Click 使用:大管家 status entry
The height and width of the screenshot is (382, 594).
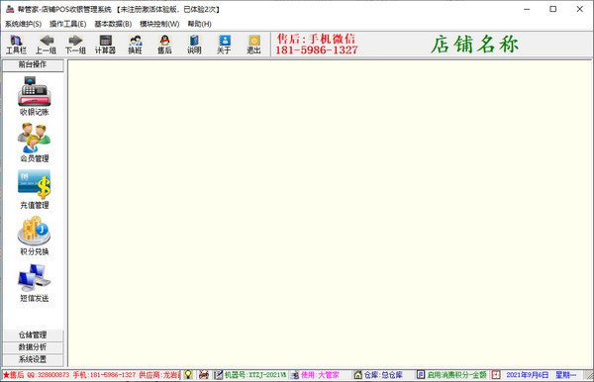(x=320, y=375)
